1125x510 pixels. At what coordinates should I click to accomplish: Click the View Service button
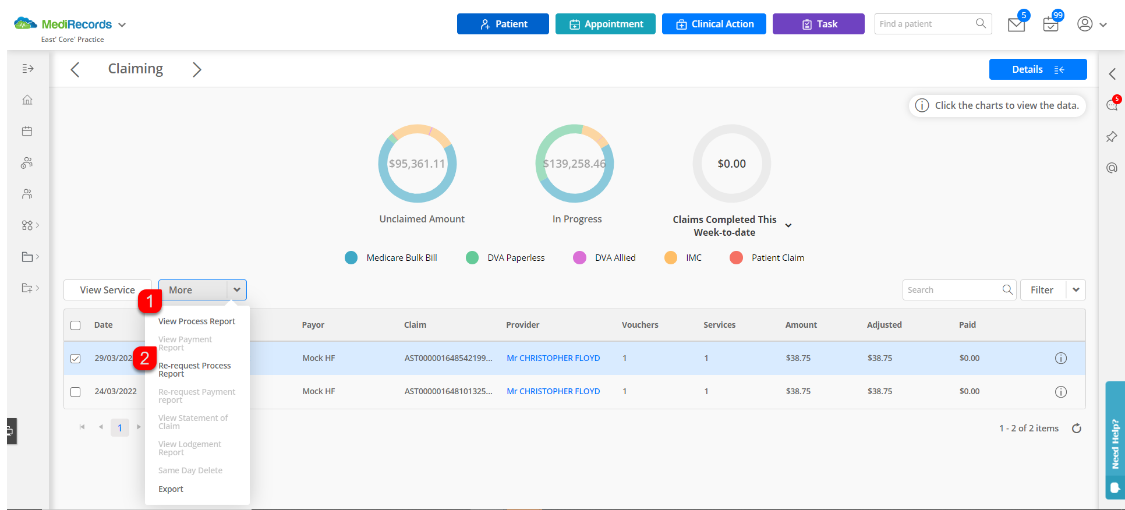click(108, 290)
